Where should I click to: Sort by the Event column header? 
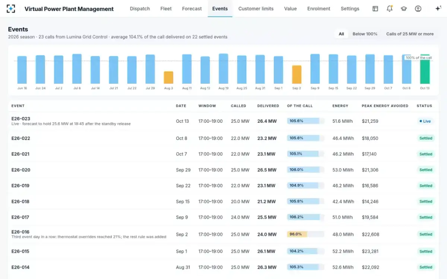[18, 106]
